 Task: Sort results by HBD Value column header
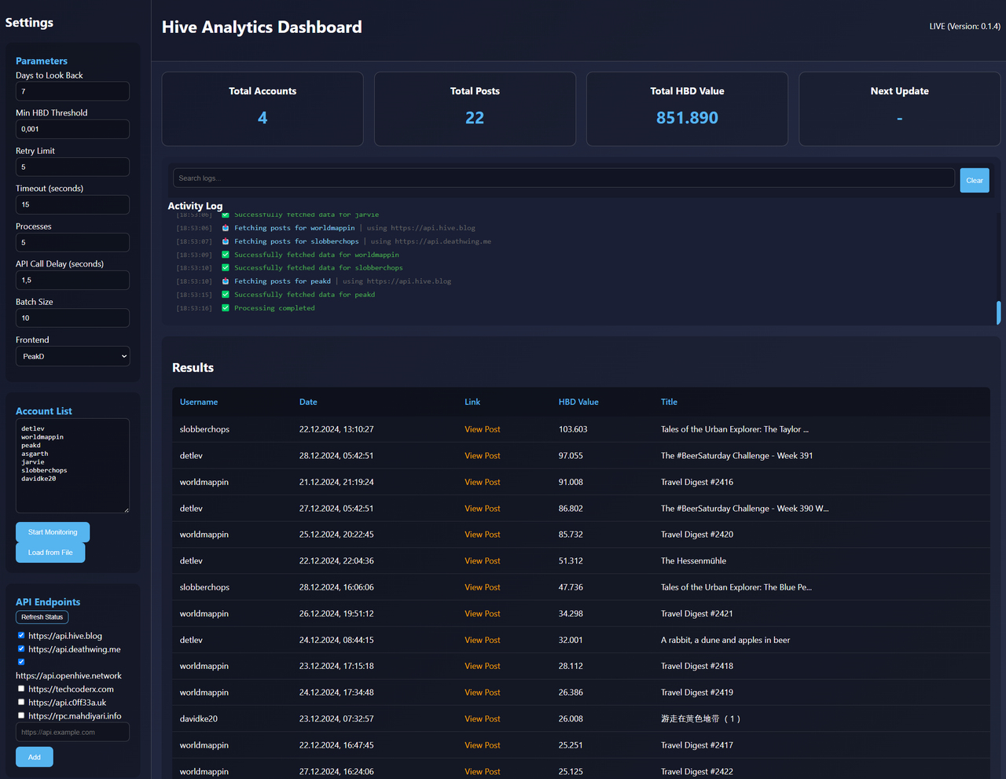point(578,402)
